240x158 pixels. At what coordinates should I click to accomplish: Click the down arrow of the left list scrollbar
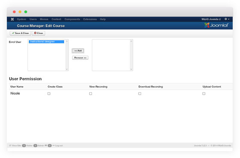[x=67, y=69]
